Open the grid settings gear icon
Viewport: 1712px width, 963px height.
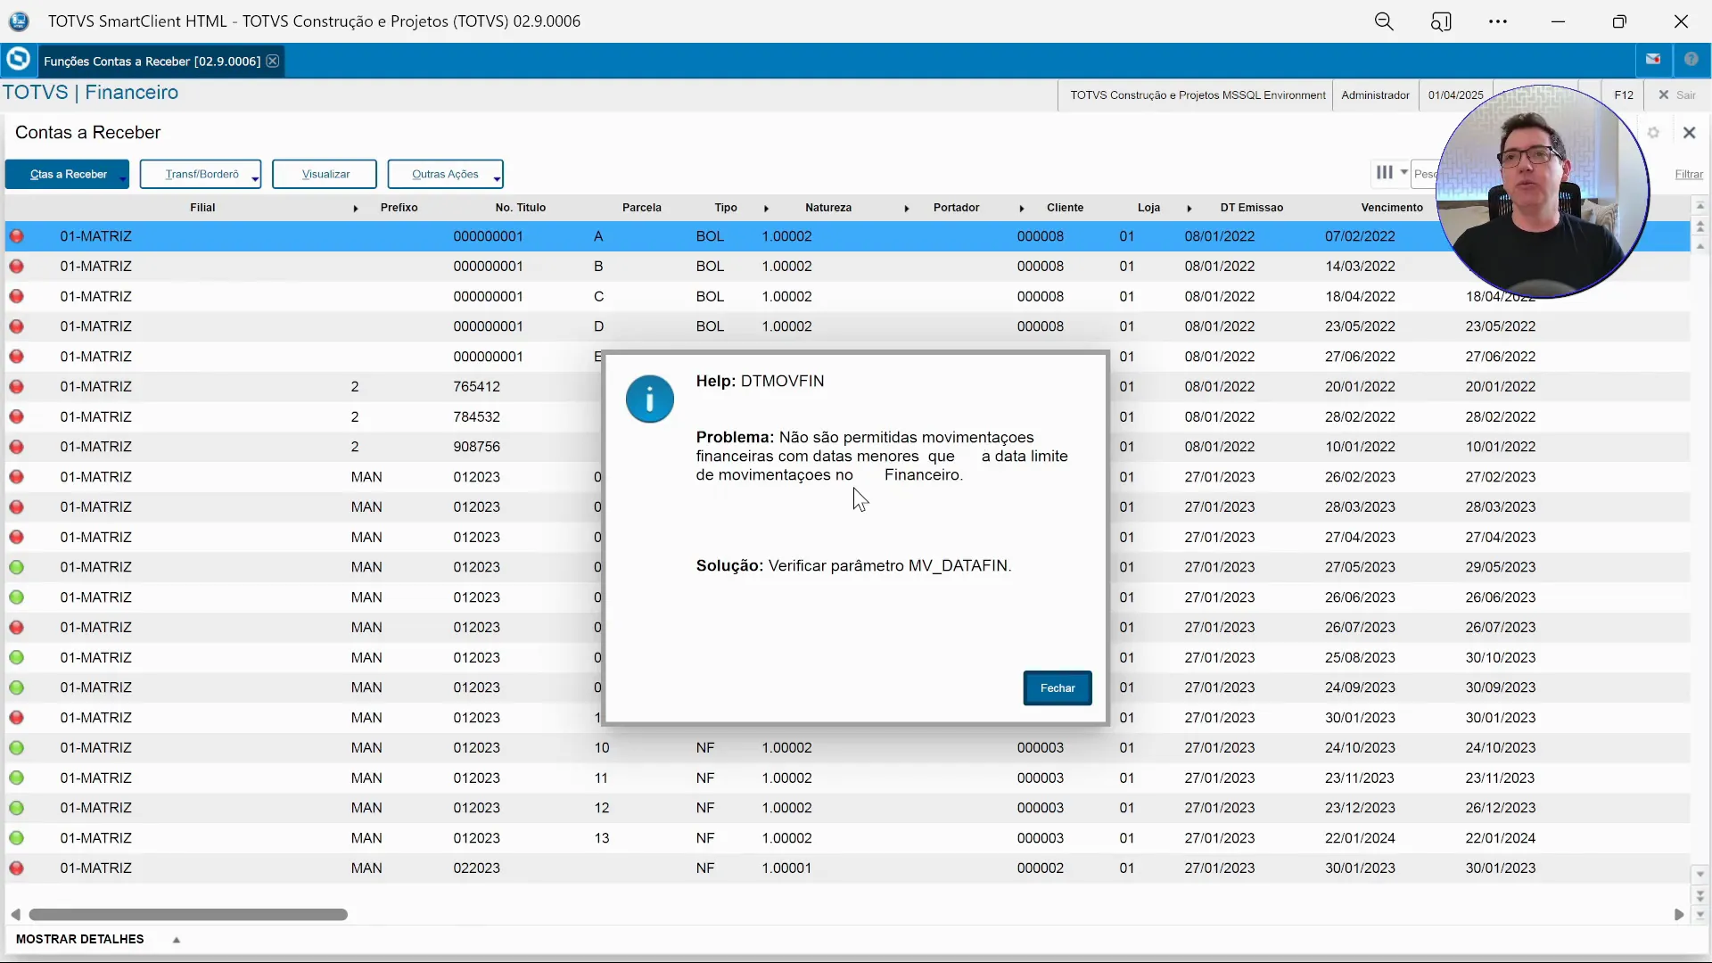click(x=1653, y=133)
